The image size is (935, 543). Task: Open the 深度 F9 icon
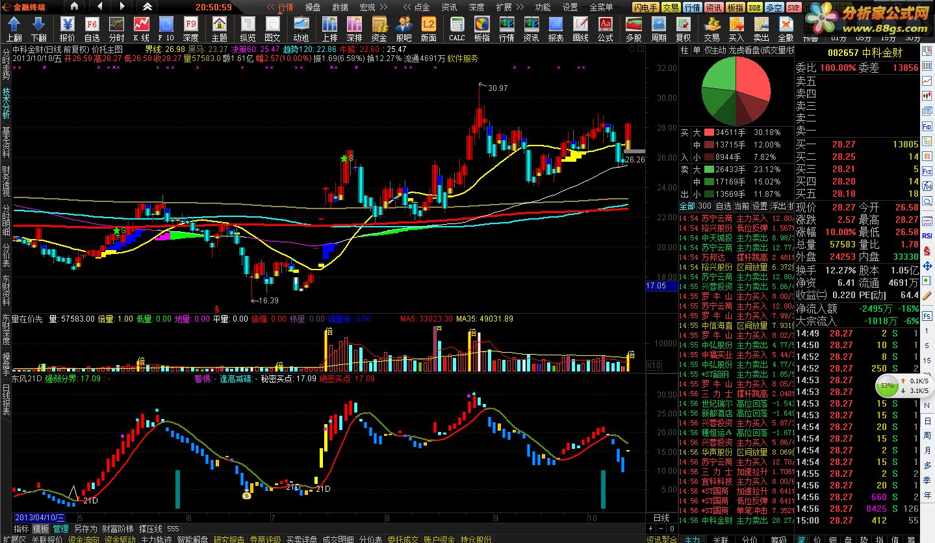pos(190,25)
